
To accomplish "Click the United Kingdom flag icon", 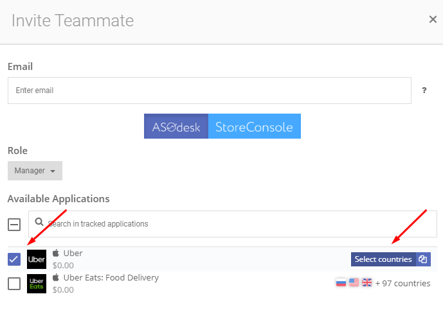I will [366, 282].
